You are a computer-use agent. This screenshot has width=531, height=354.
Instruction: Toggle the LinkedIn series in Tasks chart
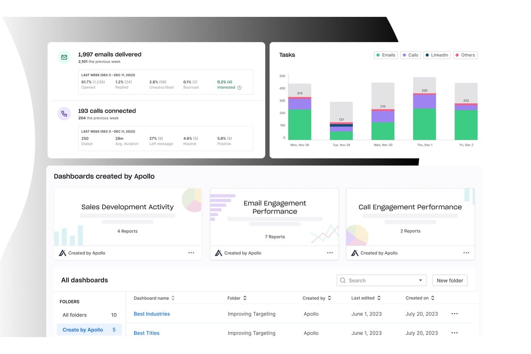[x=437, y=55]
